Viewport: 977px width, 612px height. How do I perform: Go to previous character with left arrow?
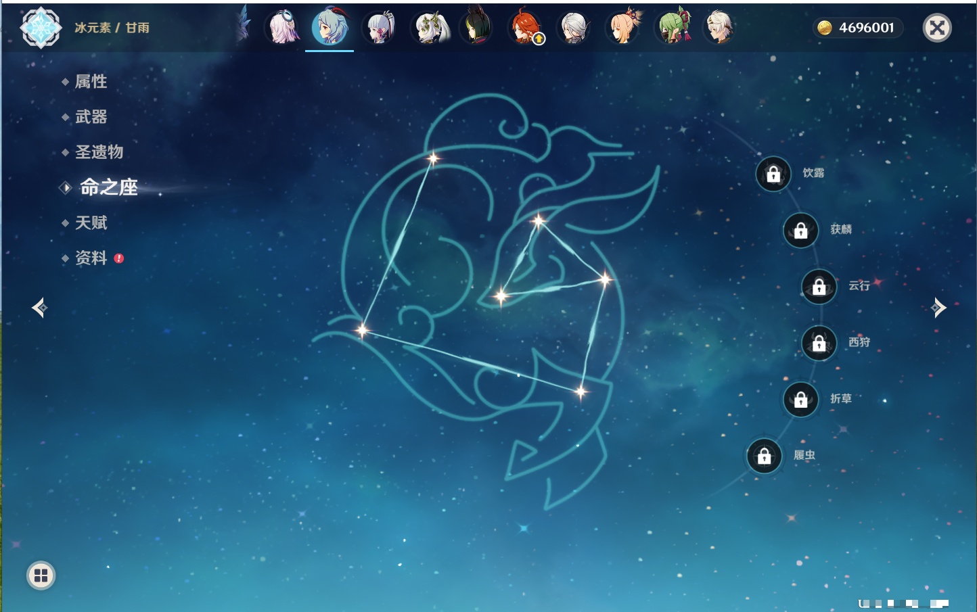[x=39, y=308]
